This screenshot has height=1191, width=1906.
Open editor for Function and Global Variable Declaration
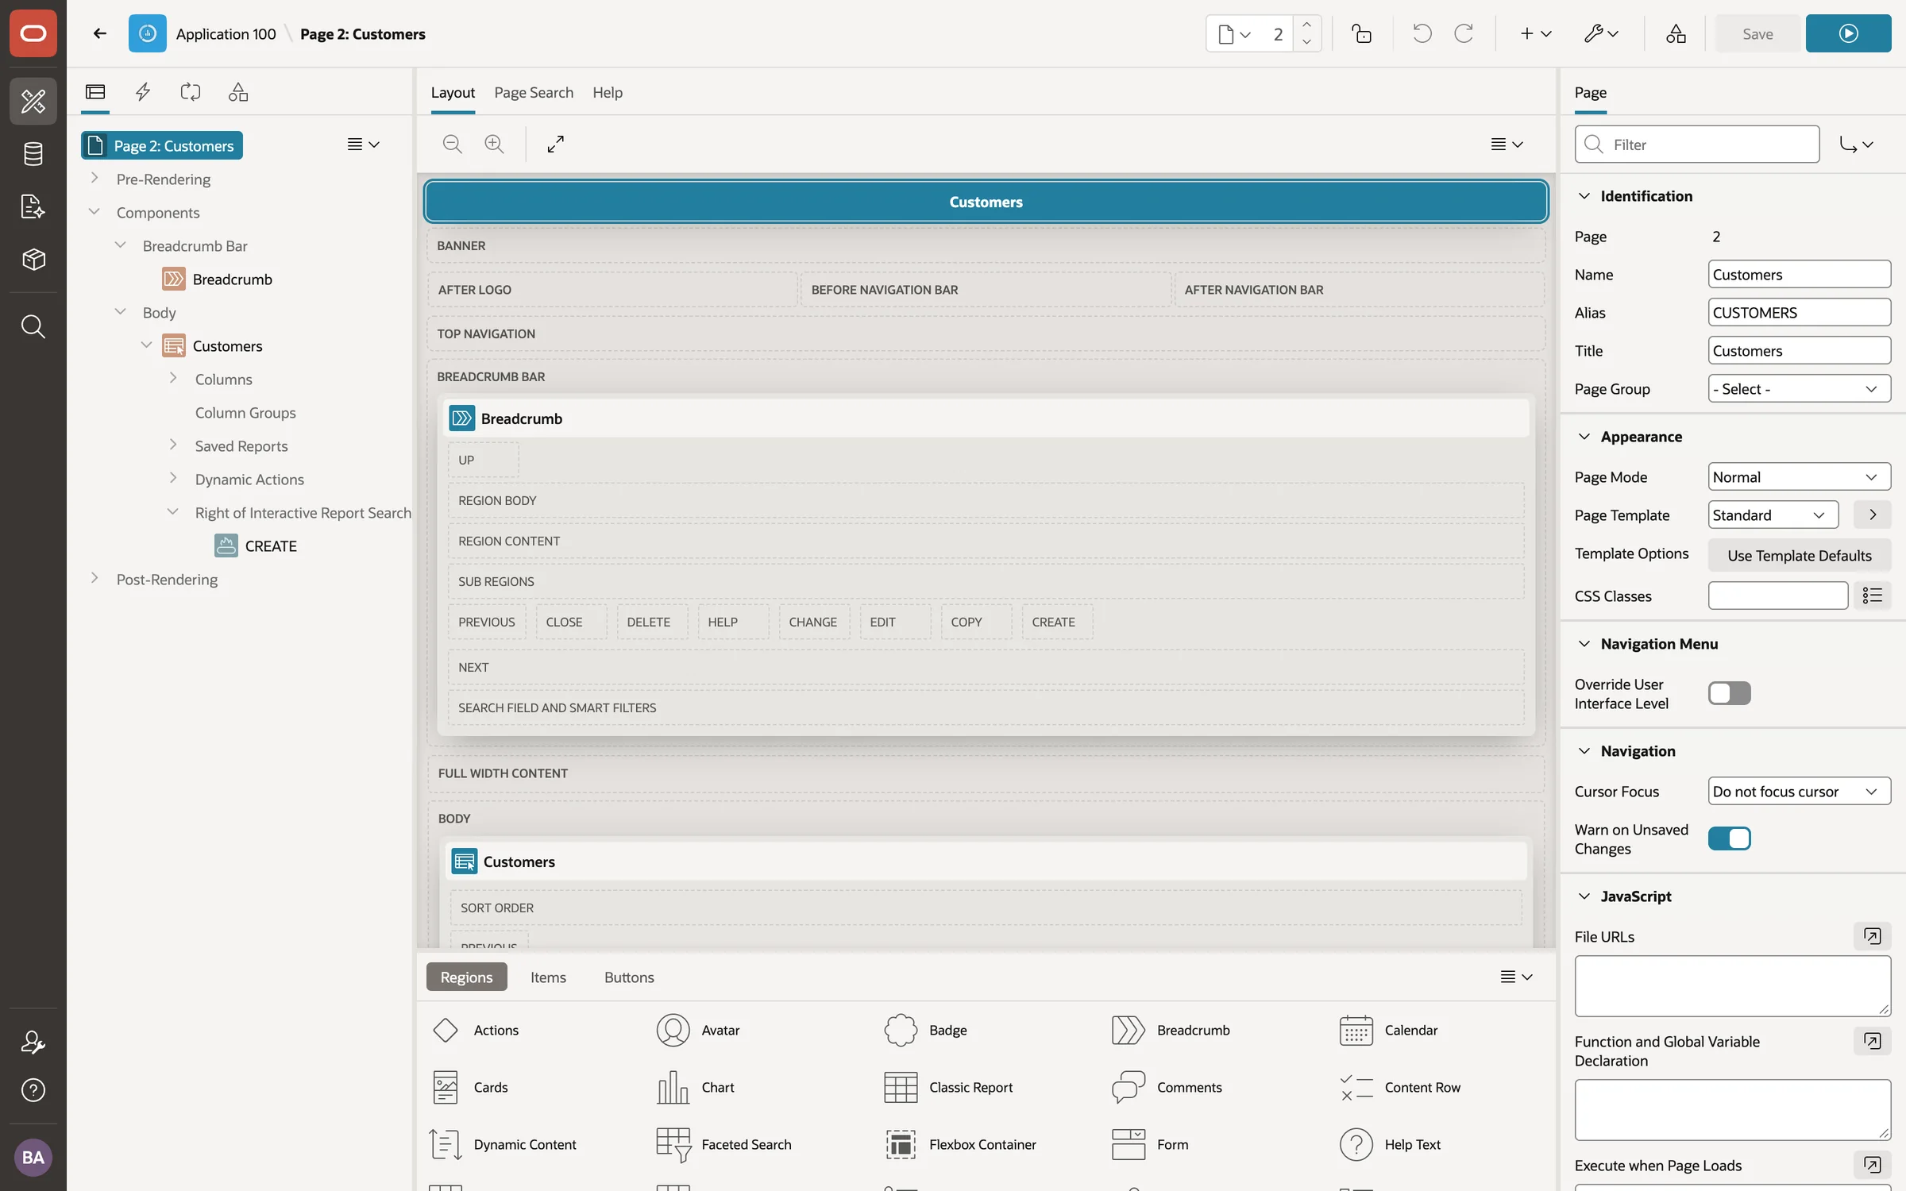[1872, 1041]
